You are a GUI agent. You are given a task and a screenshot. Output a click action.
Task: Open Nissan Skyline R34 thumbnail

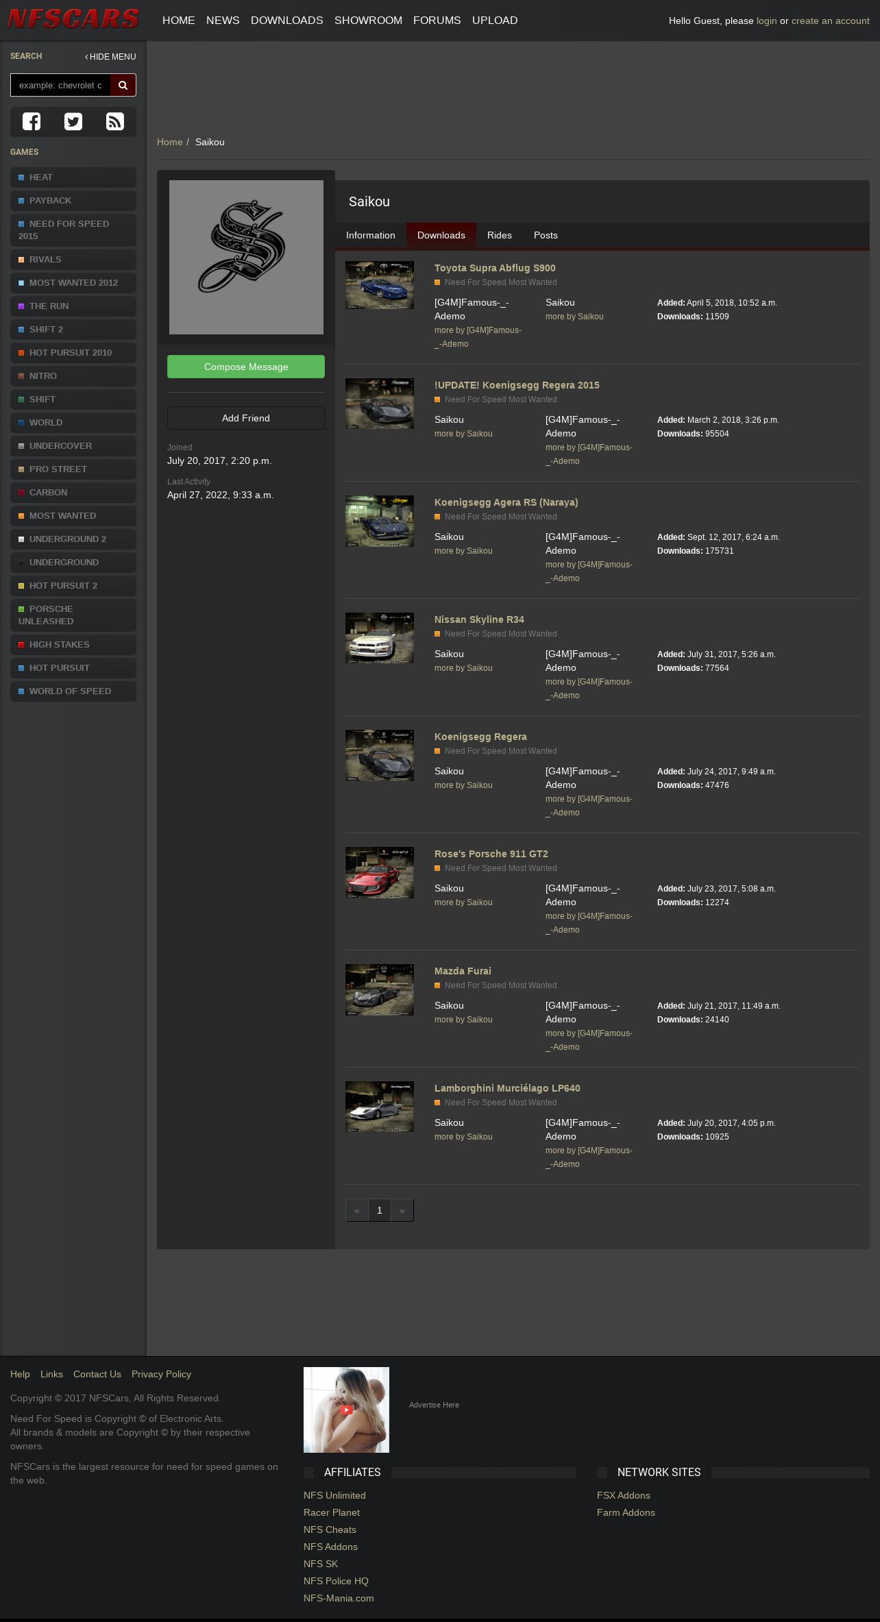pos(380,639)
